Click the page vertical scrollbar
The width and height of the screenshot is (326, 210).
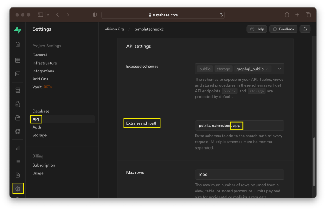314,162
